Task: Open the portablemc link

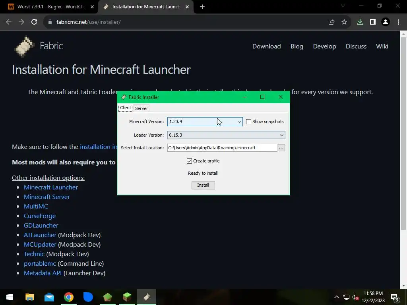Action: tap(40, 264)
